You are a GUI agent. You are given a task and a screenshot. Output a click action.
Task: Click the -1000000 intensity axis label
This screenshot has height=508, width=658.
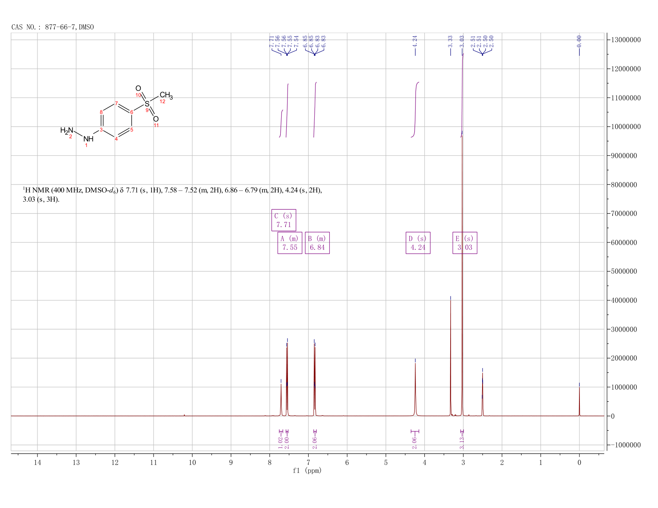625,445
